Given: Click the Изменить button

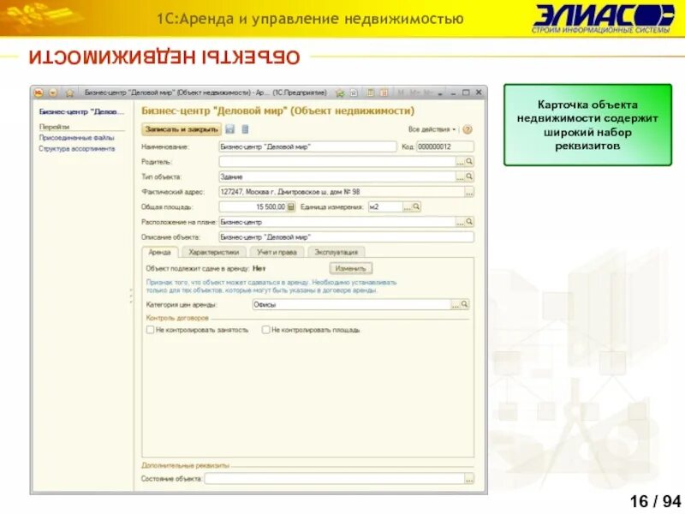Looking at the screenshot, I should coord(351,268).
